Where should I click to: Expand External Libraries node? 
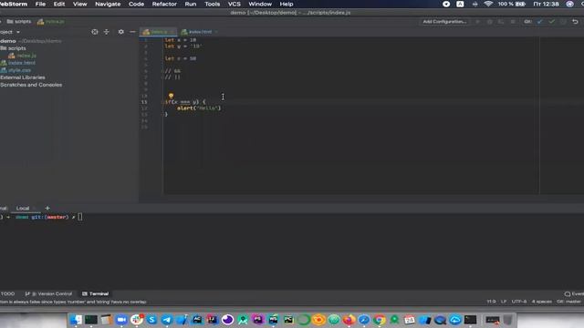tap(22, 77)
